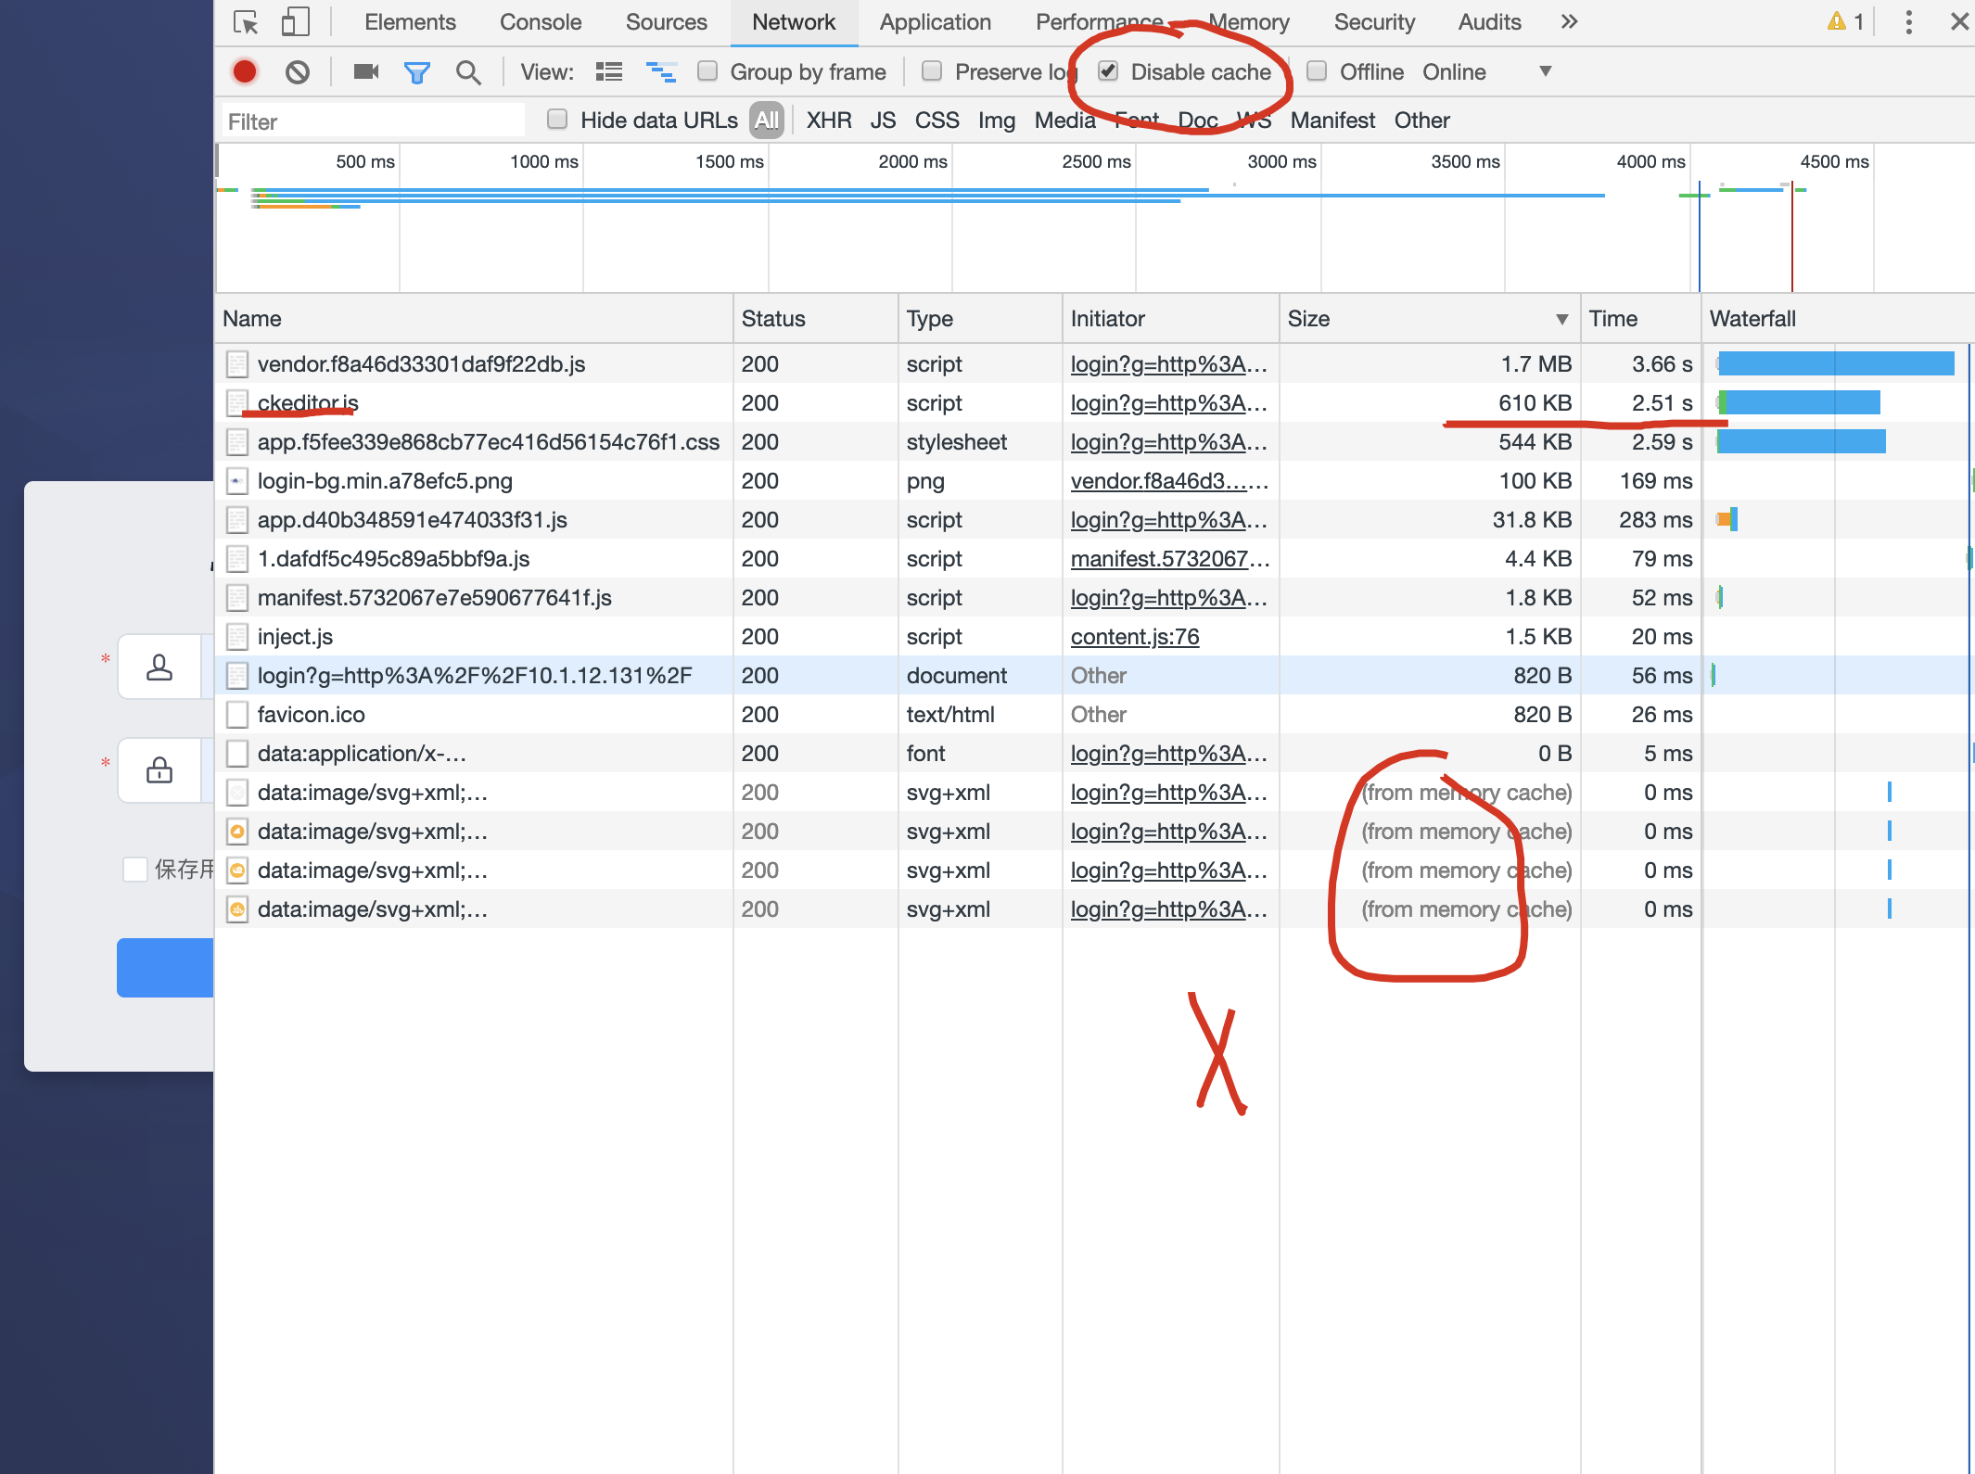Viewport: 1975px width, 1474px height.
Task: Filter requests by JS type
Action: [883, 121]
